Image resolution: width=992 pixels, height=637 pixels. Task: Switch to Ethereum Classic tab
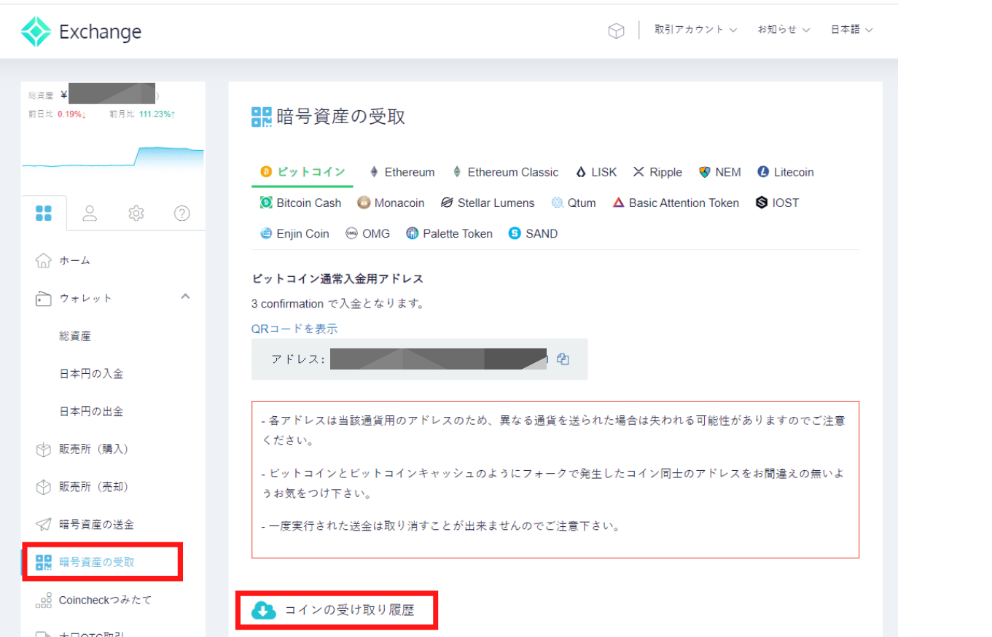tap(505, 172)
